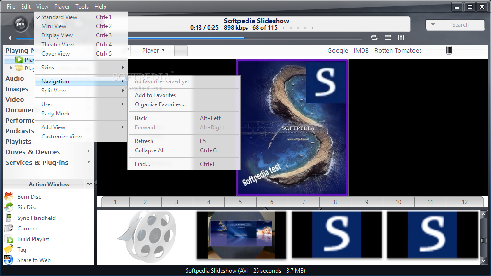Switch to Mini View
The height and width of the screenshot is (276, 491).
81,26
